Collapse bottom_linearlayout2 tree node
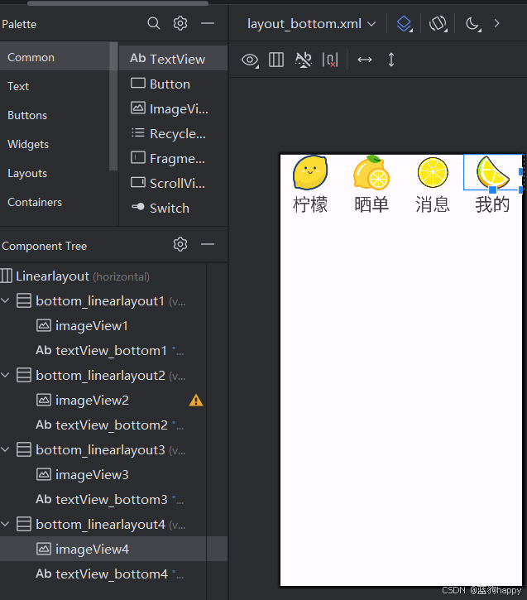Screen dimensions: 527x600 pyautogui.click(x=5, y=375)
